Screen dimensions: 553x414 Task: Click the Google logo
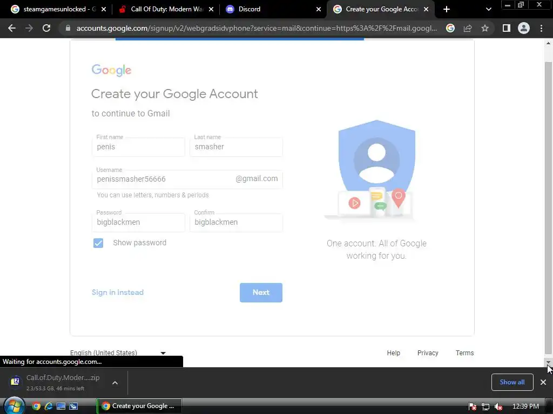[111, 70]
